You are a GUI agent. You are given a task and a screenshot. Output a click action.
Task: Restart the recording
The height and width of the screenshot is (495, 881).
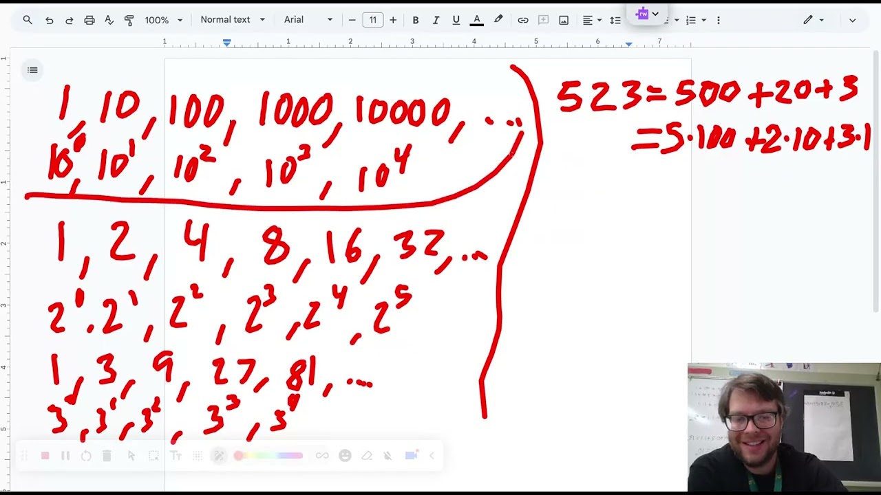click(x=86, y=456)
